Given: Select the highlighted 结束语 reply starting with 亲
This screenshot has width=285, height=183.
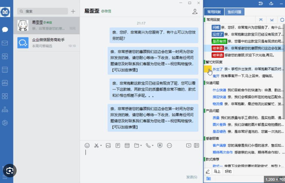Looking at the screenshot, I should coord(244,48).
